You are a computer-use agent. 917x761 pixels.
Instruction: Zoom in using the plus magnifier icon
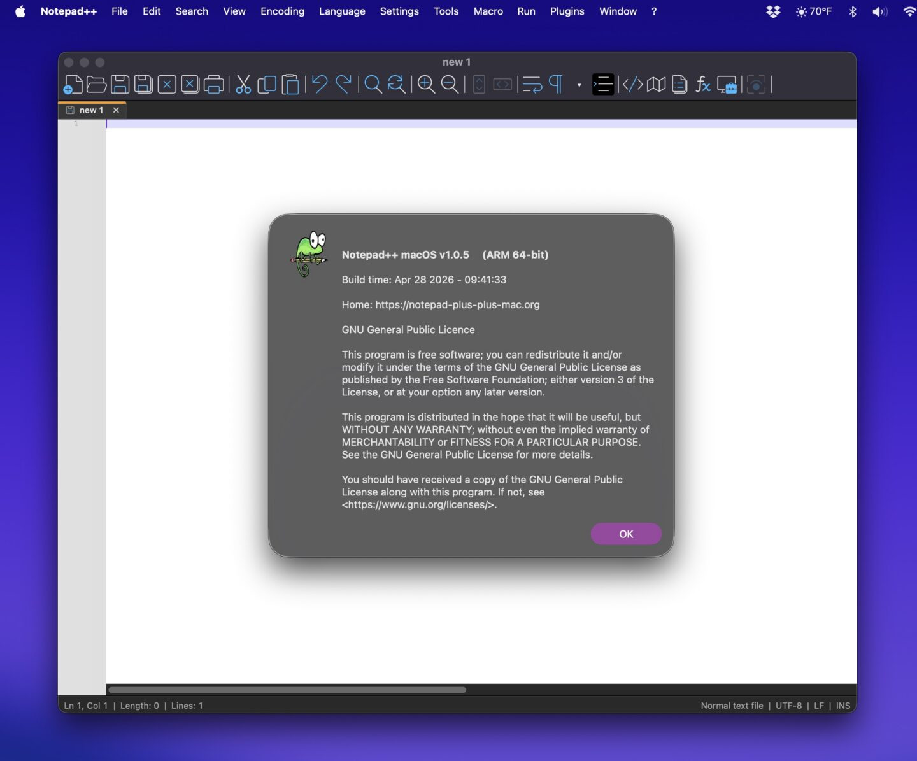(426, 85)
